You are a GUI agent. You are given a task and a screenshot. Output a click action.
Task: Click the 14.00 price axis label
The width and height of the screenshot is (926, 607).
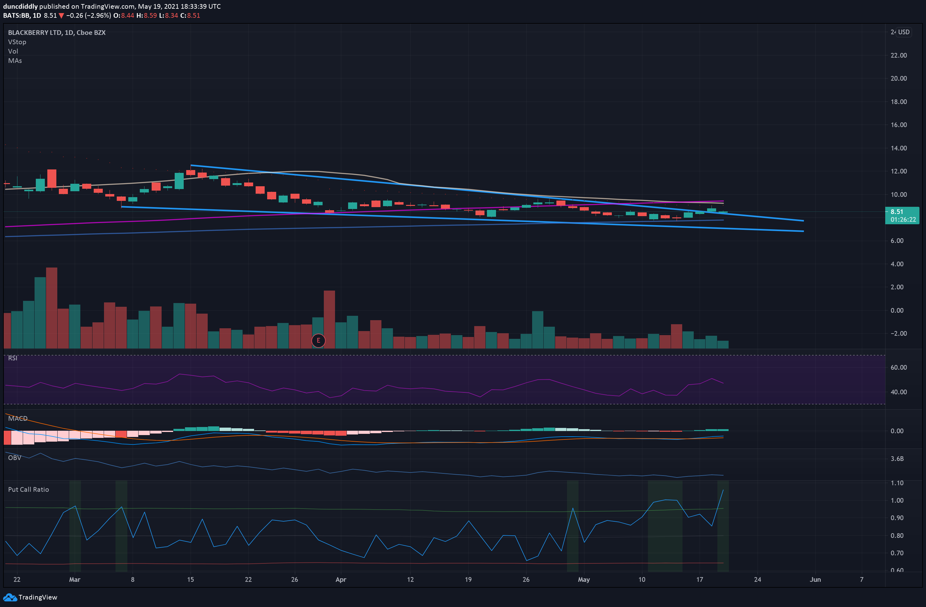(899, 148)
